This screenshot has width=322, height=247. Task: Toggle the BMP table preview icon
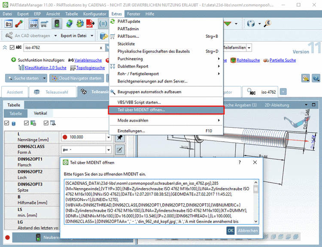[x=33, y=24]
